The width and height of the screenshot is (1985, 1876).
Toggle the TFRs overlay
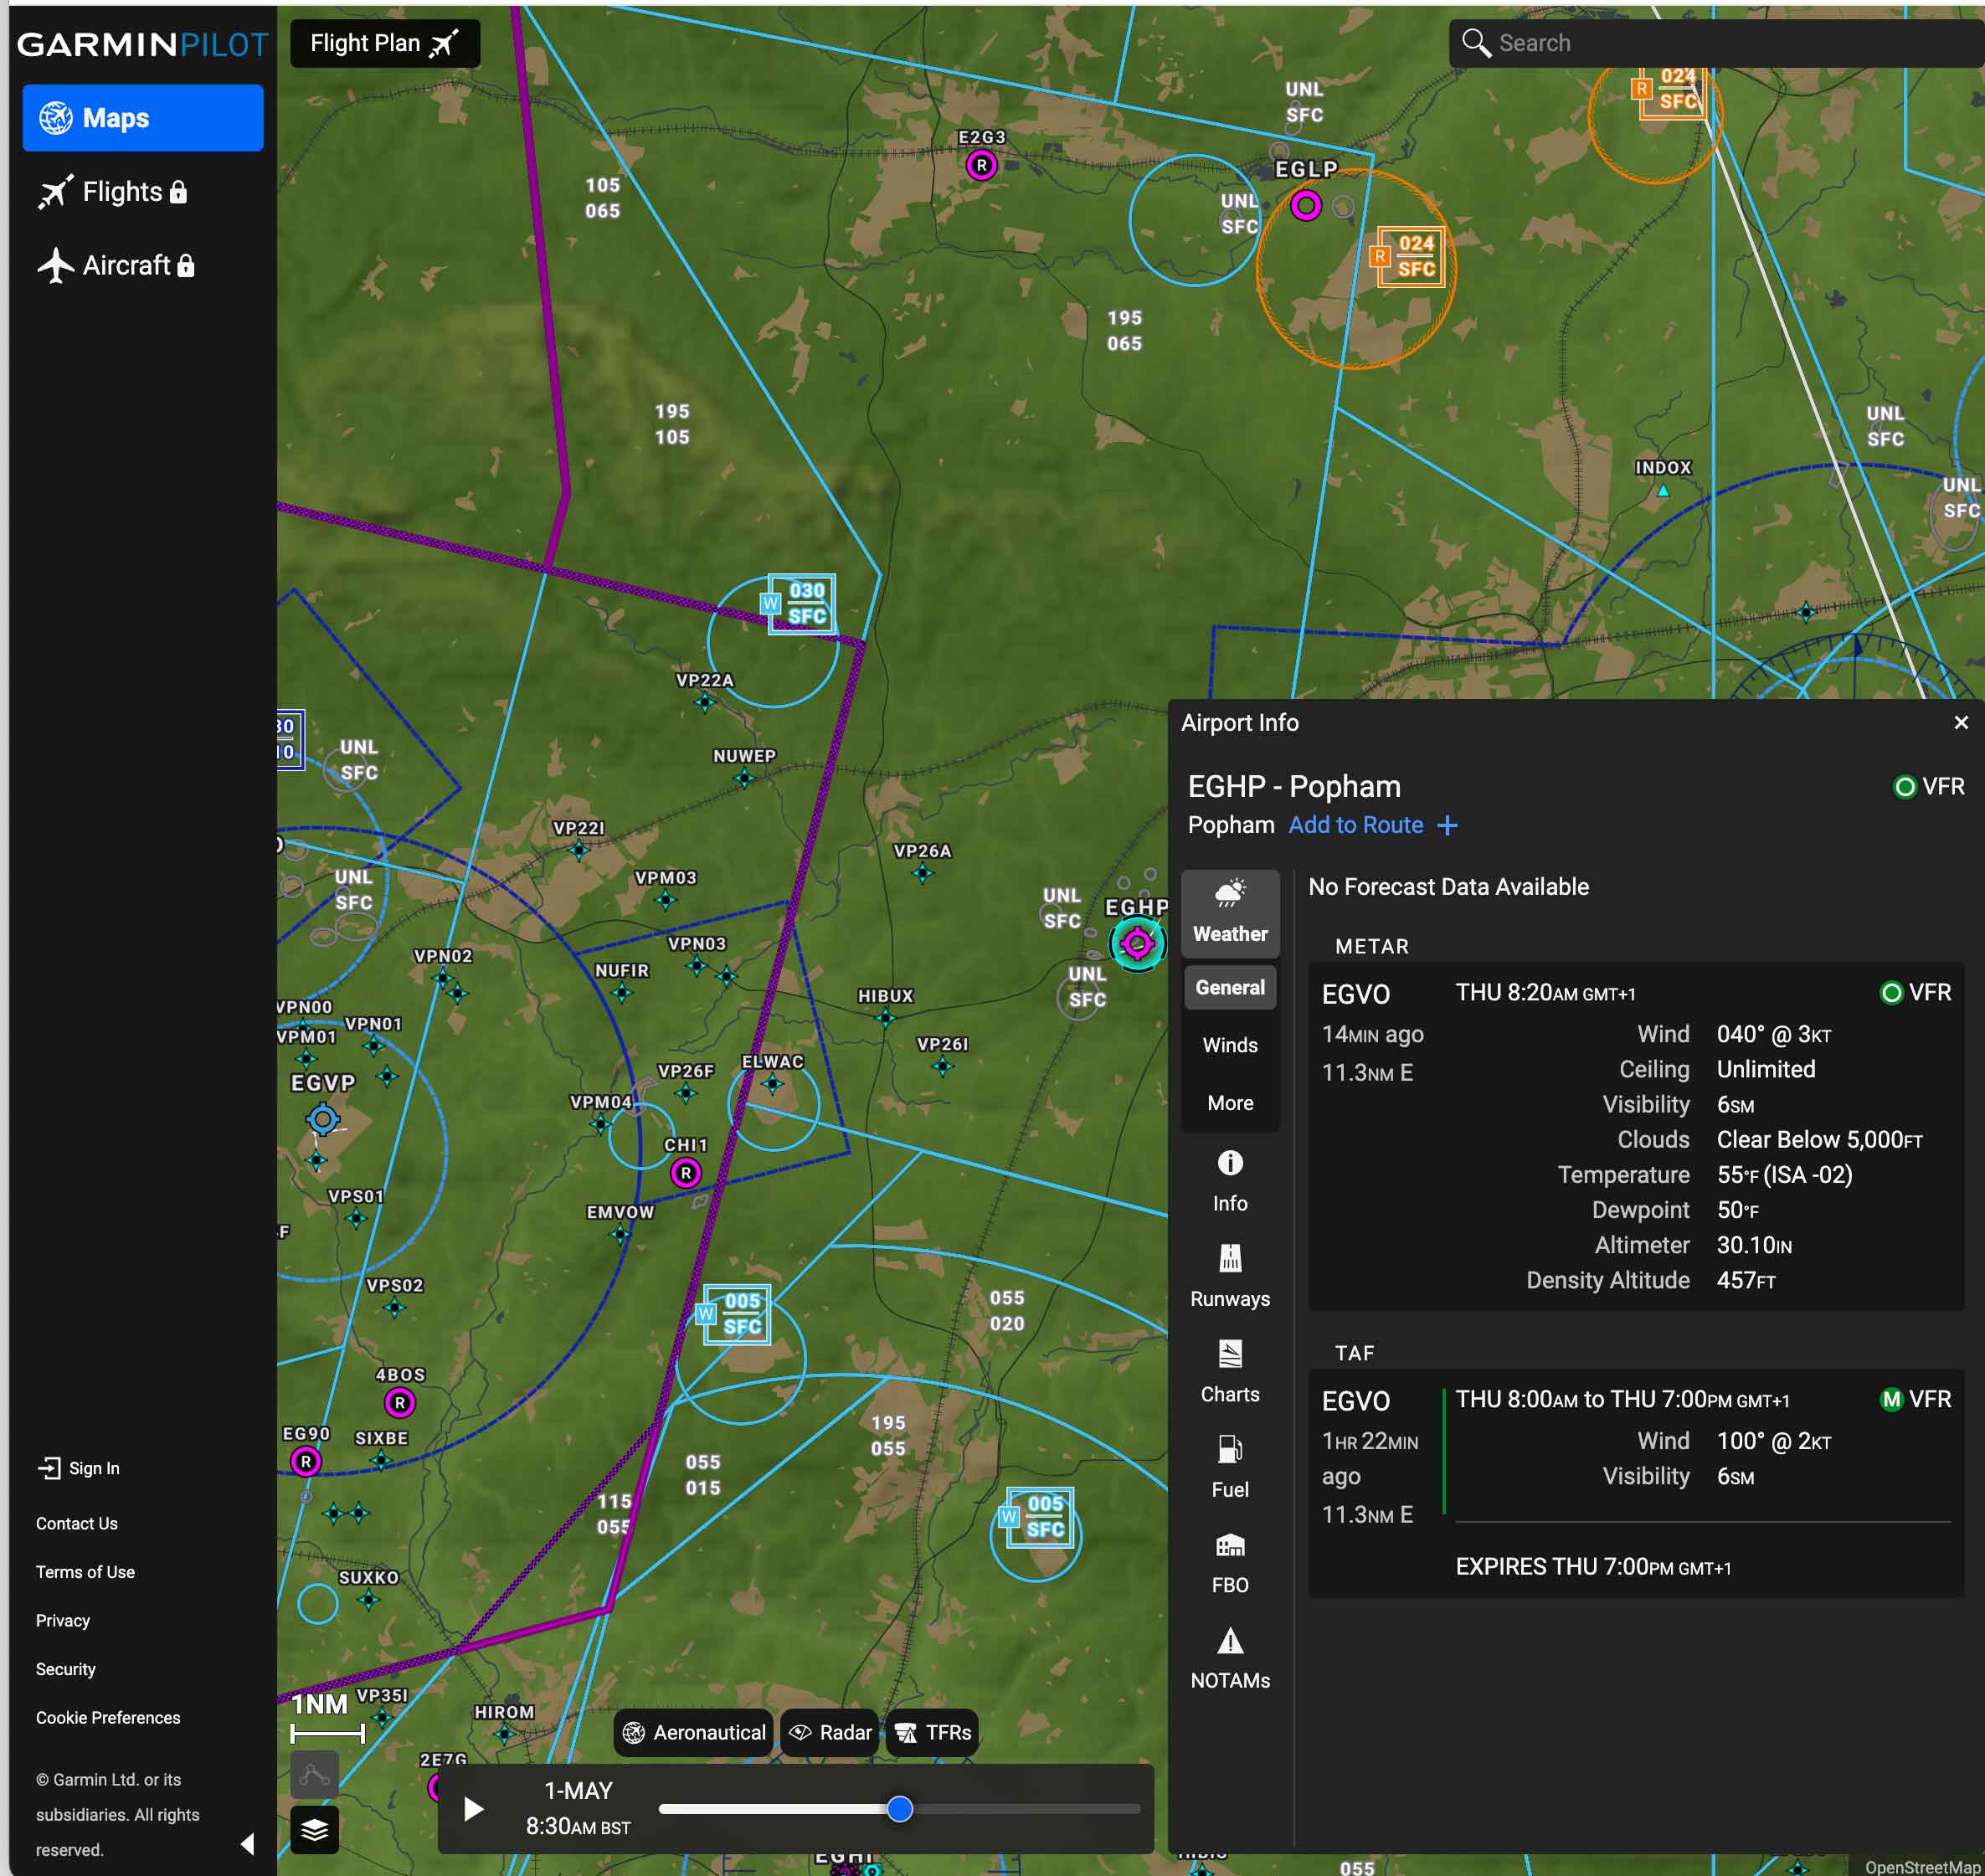pos(932,1732)
